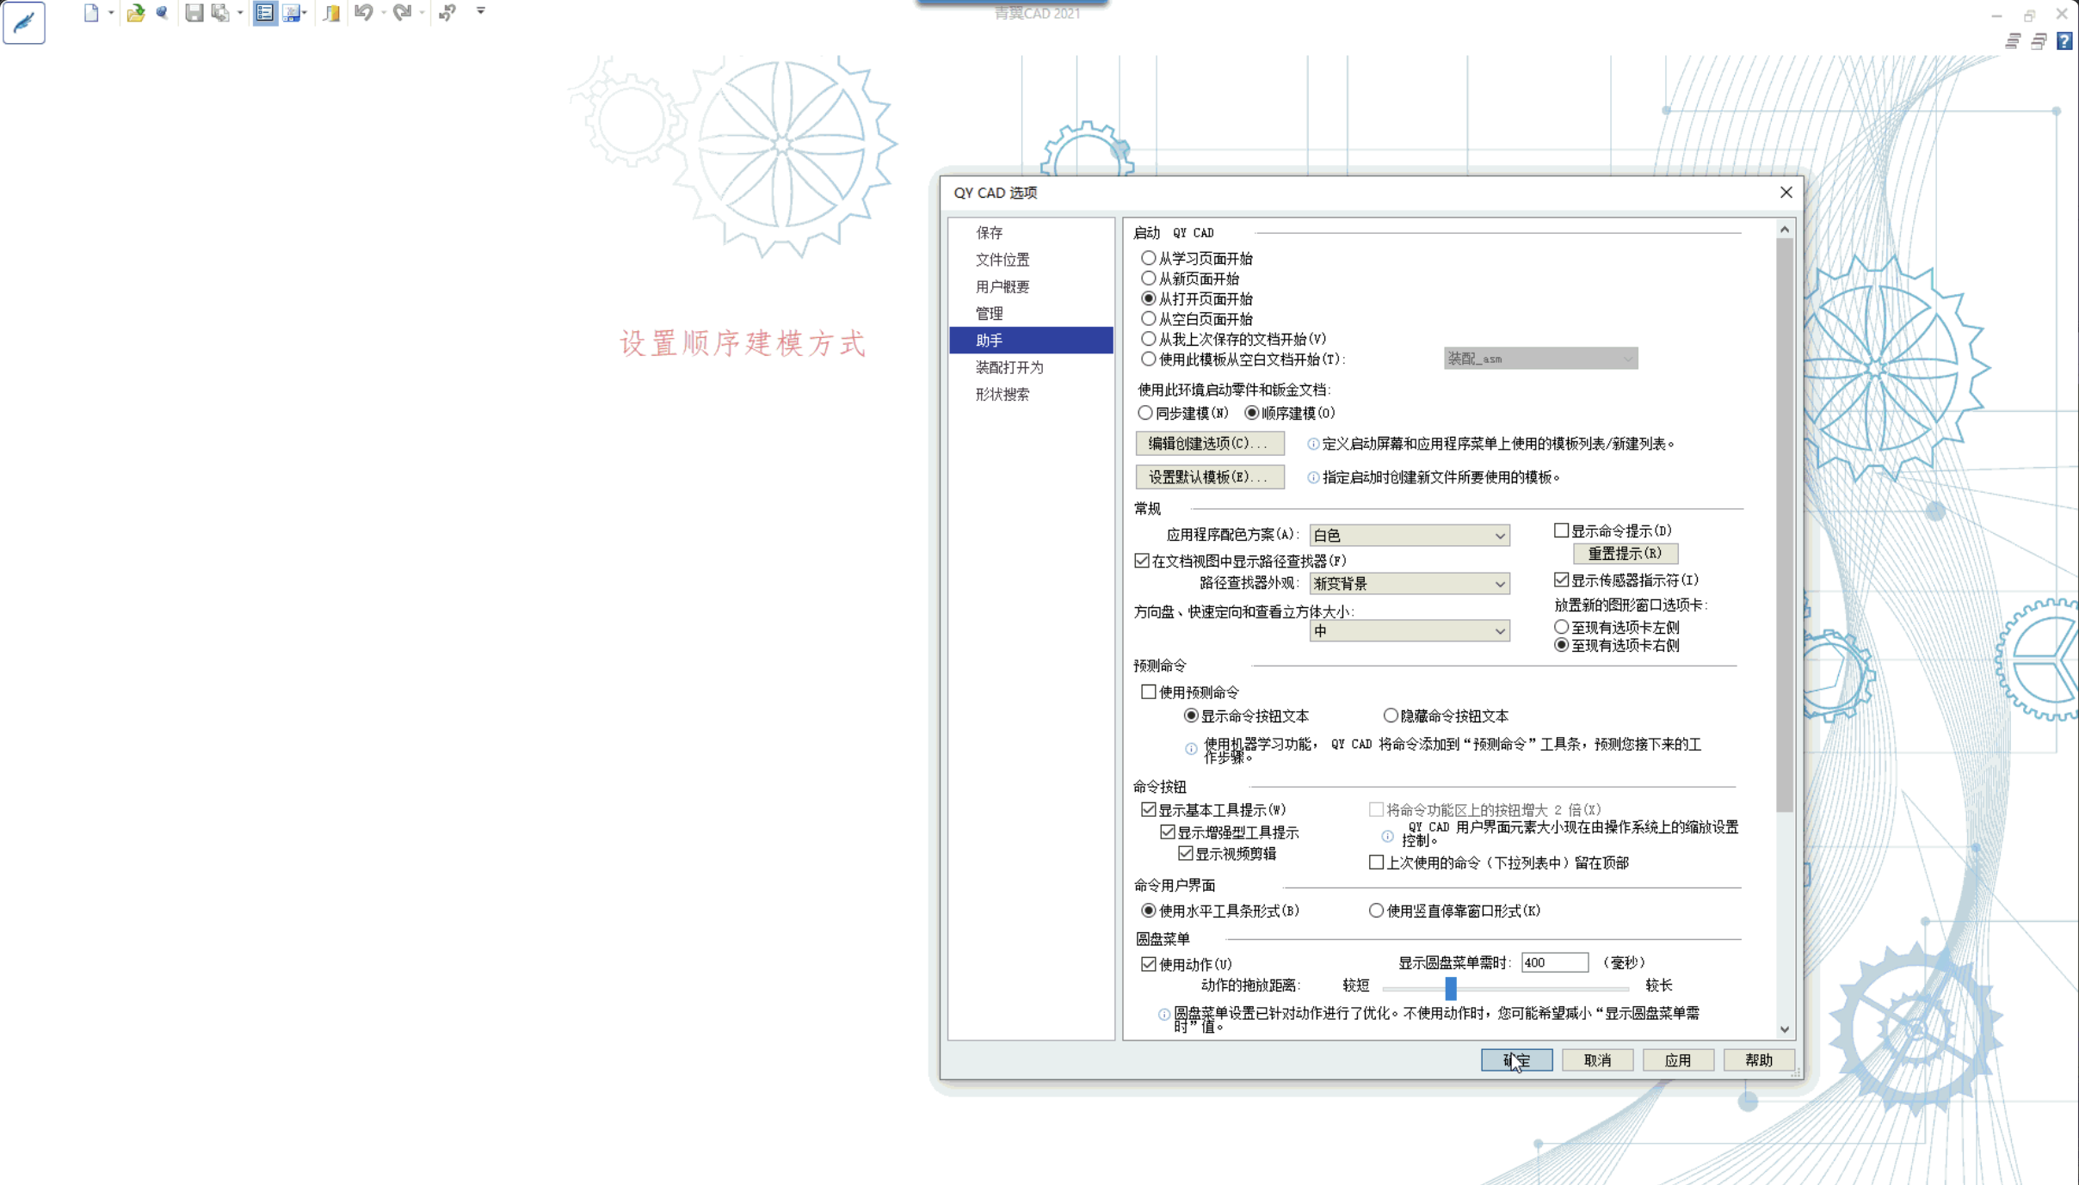Open the QY CAD application button
Screen dimensions: 2079x1185
24,22
